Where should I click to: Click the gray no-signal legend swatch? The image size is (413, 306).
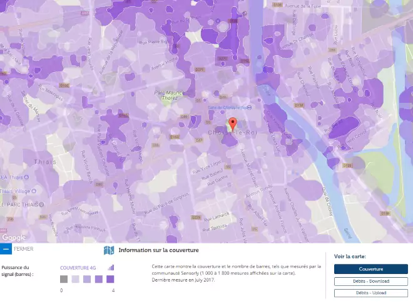(64, 279)
